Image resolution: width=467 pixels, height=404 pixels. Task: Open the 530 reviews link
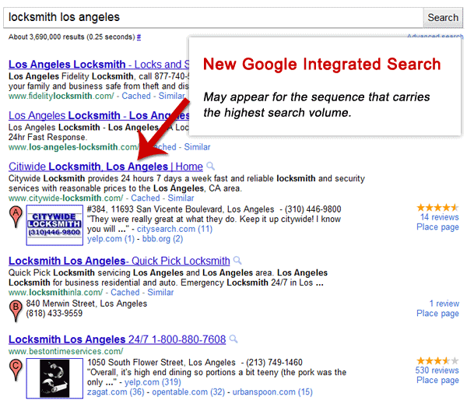437,371
